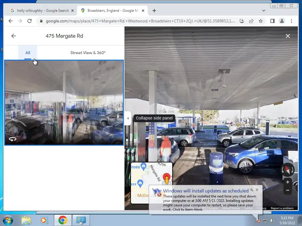Open the Chrome three-dot menu
The width and height of the screenshot is (302, 226).
click(x=291, y=21)
